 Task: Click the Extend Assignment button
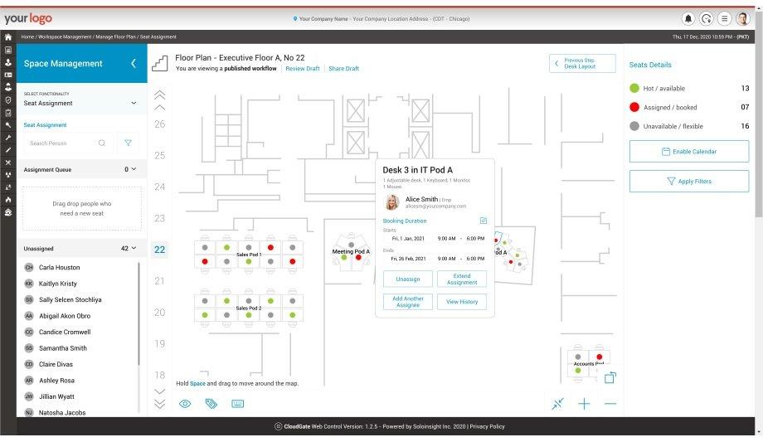(462, 279)
